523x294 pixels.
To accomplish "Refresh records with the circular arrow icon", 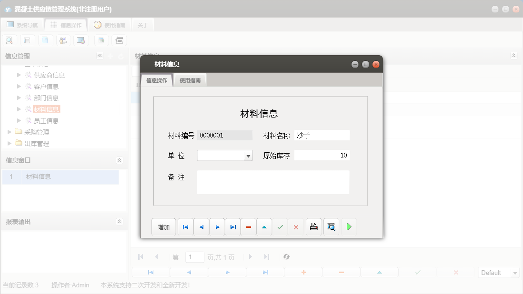I will (286, 257).
